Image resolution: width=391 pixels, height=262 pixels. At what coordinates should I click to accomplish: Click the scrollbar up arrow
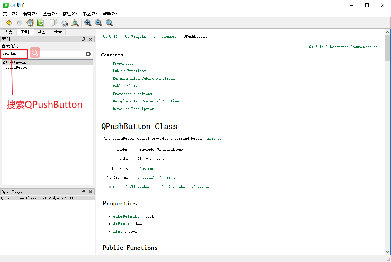click(387, 32)
